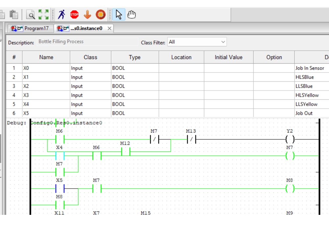Click the Bottle Filling Process description field
Screen dimensions: 329x246
coord(87,42)
